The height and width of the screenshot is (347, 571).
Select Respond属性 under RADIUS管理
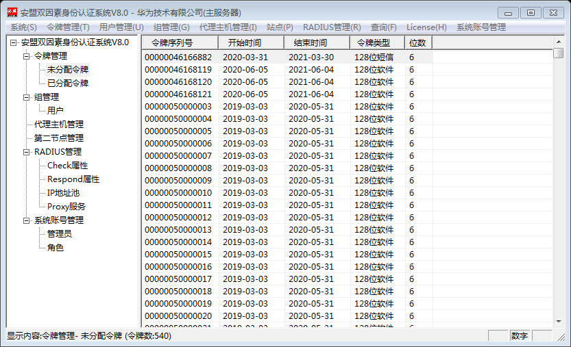(73, 179)
